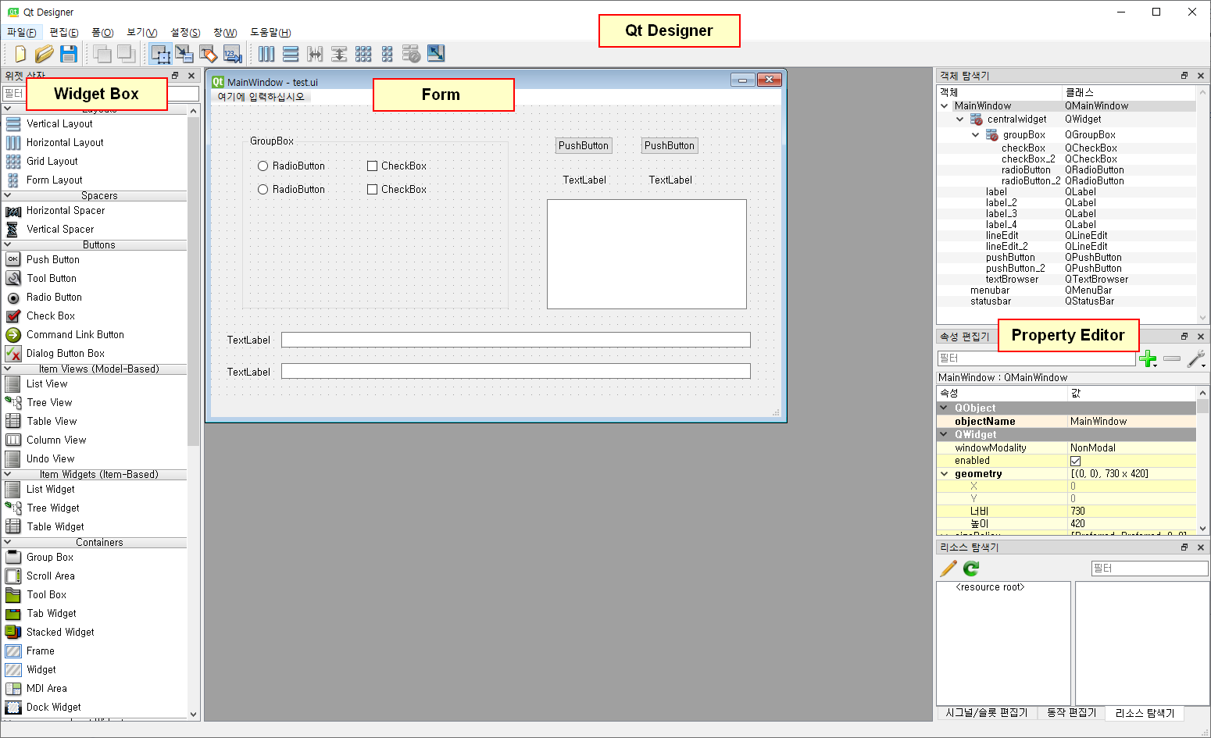The width and height of the screenshot is (1211, 738).
Task: Click the Open file folder icon
Action: [45, 54]
